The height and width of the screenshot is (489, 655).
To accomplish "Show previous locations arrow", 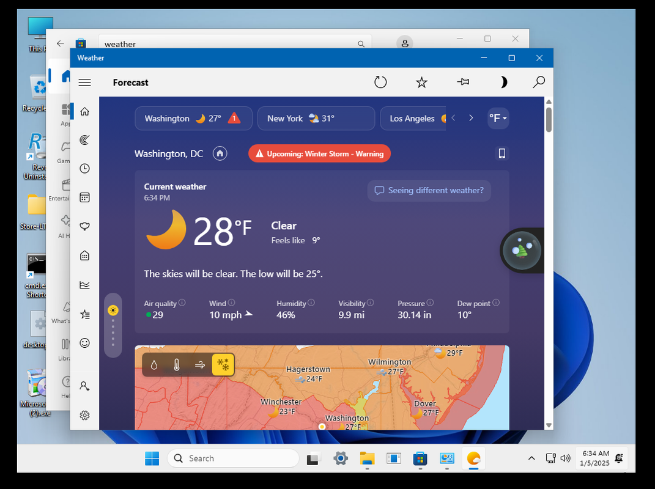I will (x=453, y=118).
